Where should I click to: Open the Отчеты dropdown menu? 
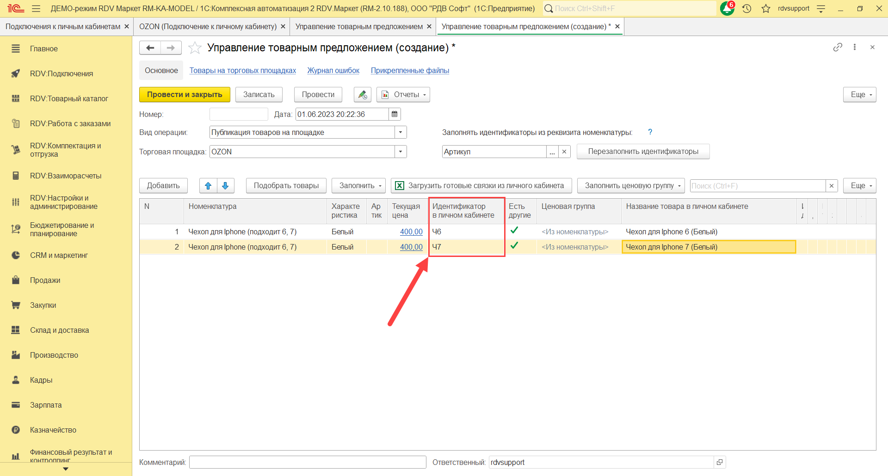point(403,95)
